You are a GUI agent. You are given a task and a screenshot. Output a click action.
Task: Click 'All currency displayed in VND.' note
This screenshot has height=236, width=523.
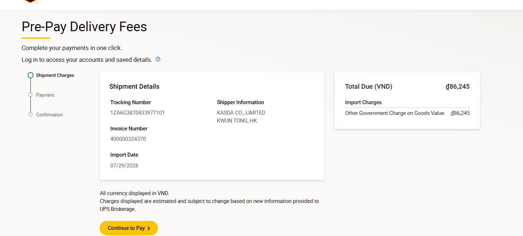[134, 193]
